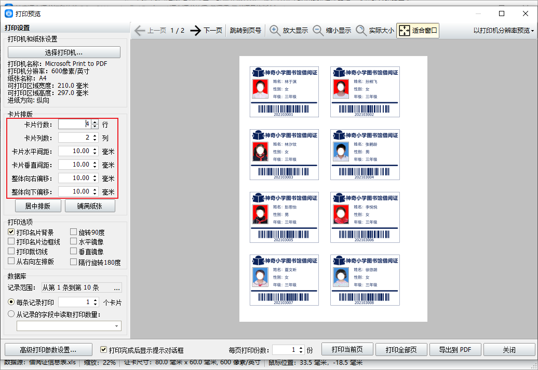Click the 整体向下偏移 value field

[x=74, y=191]
